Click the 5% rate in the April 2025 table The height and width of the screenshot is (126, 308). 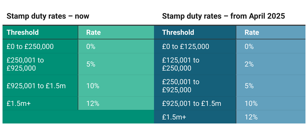[249, 86]
